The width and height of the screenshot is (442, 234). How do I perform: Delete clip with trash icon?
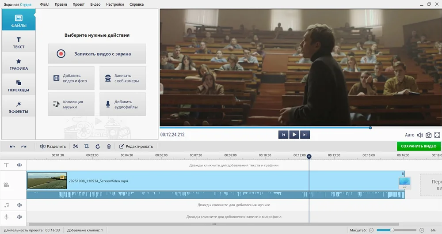point(109,146)
